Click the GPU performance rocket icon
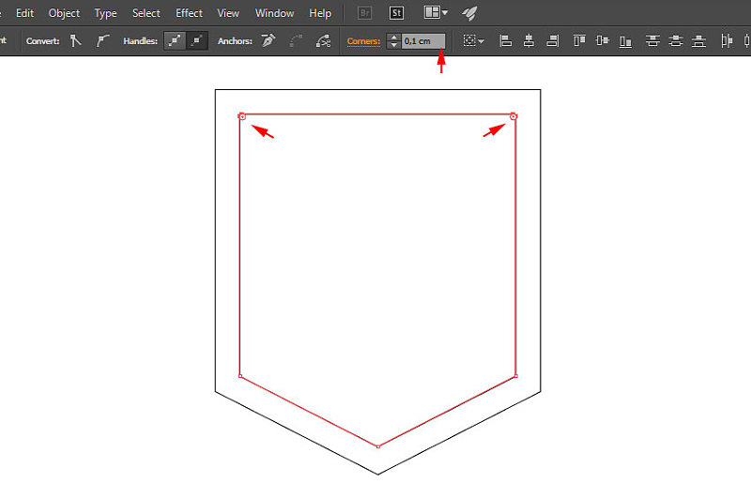The image size is (751, 498). 469,13
